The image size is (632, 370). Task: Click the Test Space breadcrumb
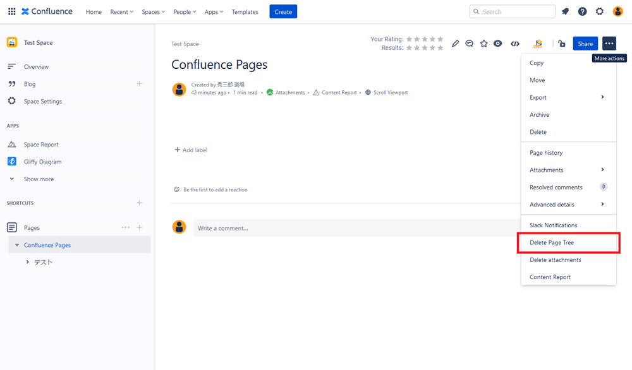[x=185, y=44]
